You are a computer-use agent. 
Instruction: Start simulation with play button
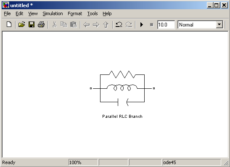coord(142,24)
